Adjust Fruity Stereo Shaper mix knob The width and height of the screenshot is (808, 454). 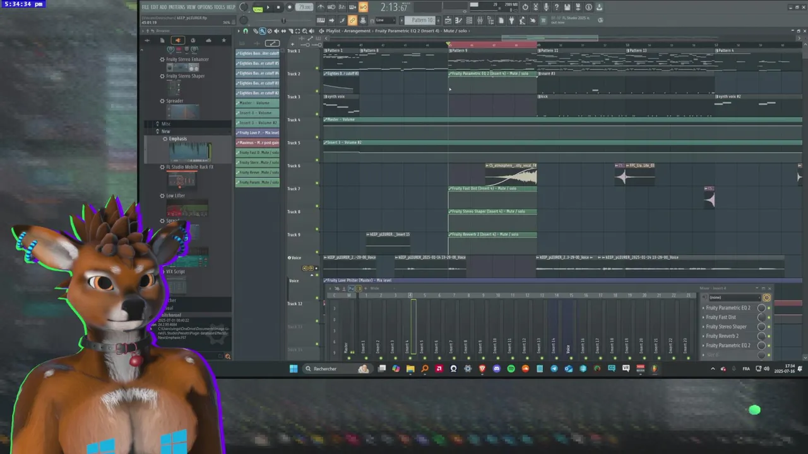point(761,327)
